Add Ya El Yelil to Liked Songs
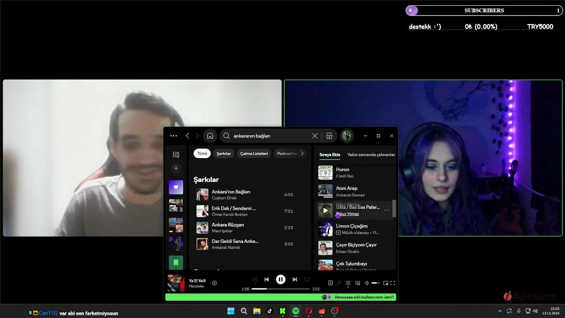565x318 pixels. (215, 283)
